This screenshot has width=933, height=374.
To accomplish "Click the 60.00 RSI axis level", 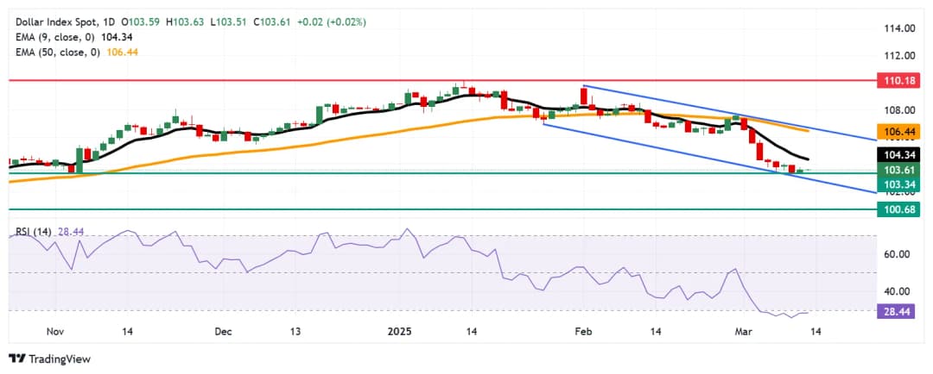I will point(896,254).
